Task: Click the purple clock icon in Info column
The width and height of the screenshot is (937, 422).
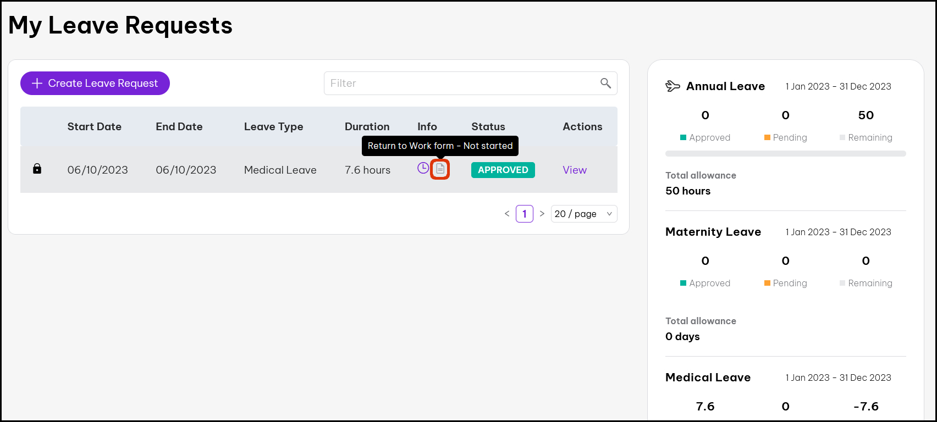Action: tap(423, 168)
